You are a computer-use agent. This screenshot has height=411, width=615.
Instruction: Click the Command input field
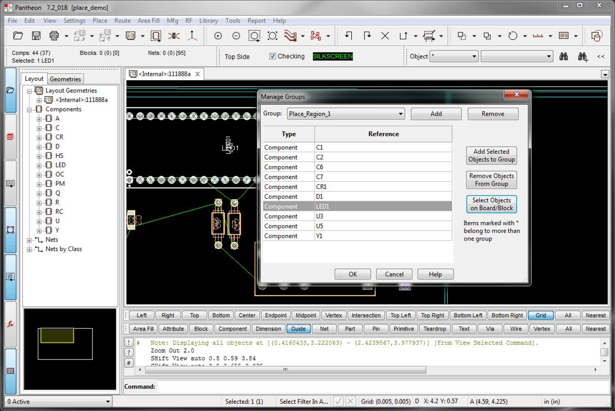point(383,387)
